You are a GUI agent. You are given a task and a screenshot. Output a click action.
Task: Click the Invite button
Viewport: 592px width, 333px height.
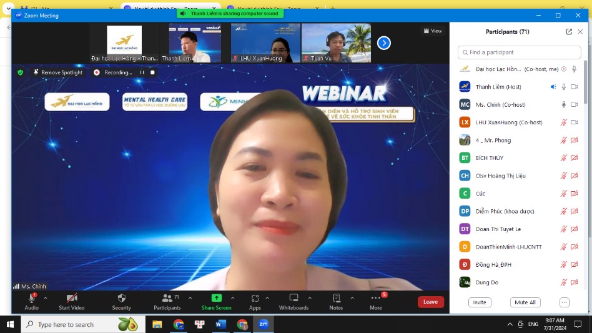click(480, 302)
